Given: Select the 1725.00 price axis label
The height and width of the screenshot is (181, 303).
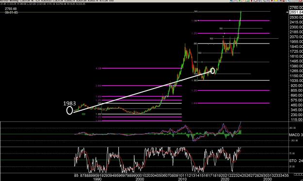Looking at the screenshot, I should click(296, 51).
